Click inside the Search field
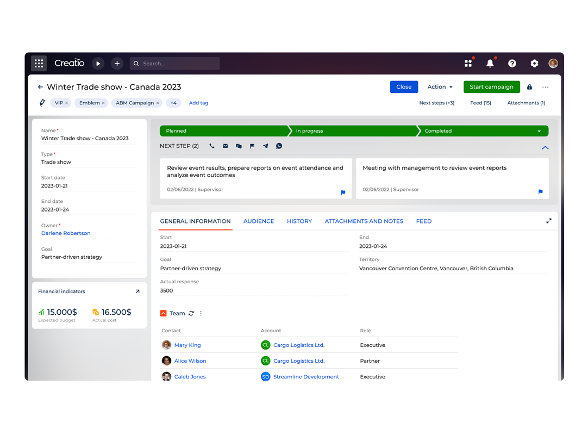The width and height of the screenshot is (588, 435). point(174,63)
